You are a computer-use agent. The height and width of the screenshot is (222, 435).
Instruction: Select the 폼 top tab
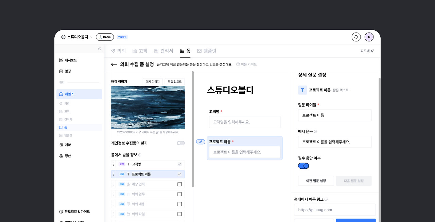[185, 51]
